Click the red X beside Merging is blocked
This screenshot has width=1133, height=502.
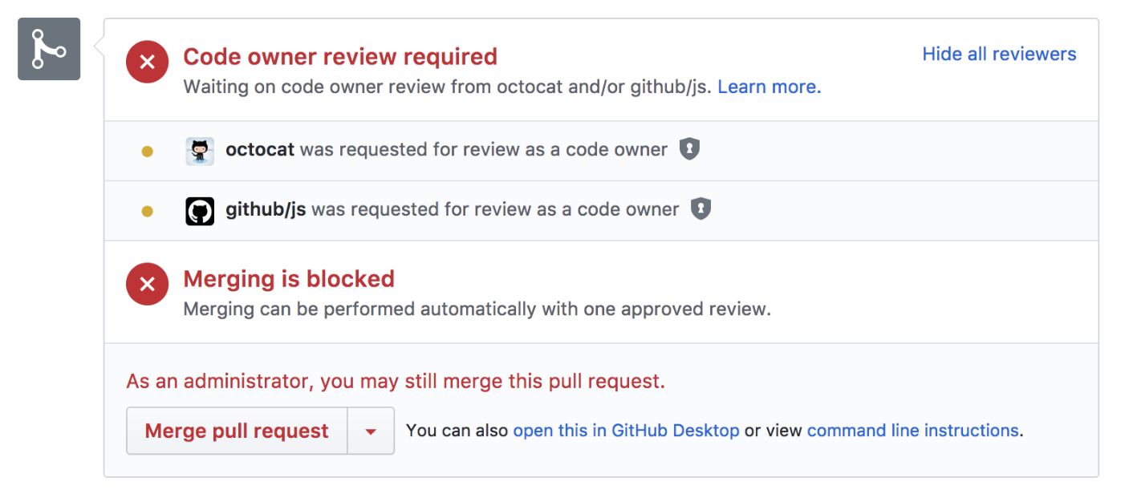coord(147,283)
